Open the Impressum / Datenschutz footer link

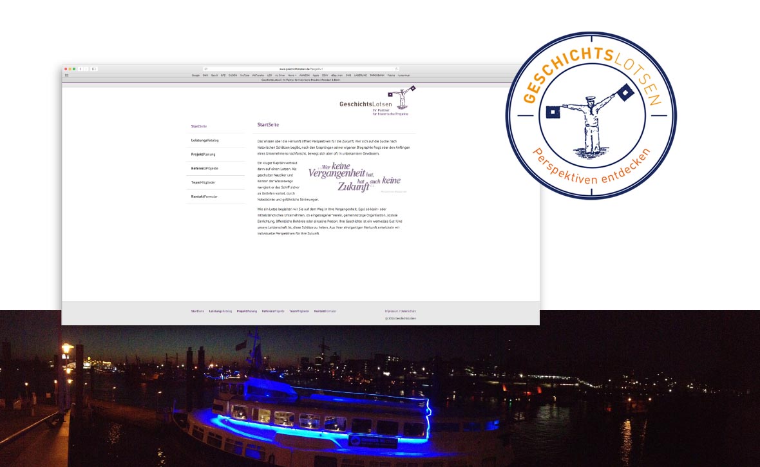(401, 311)
